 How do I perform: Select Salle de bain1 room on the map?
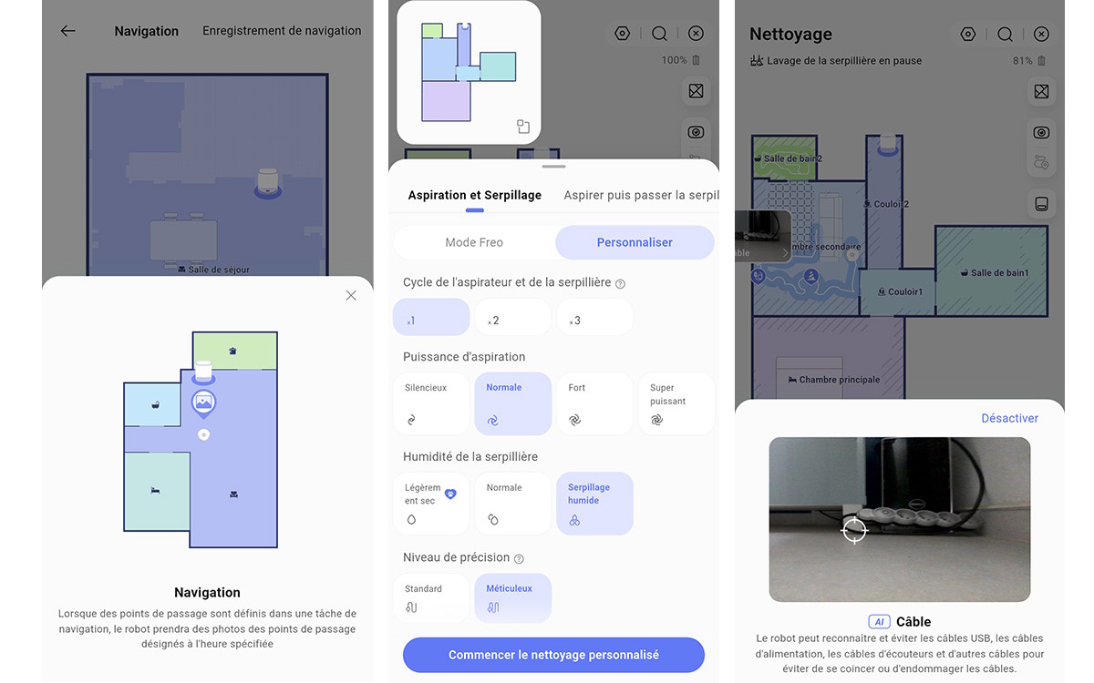[x=992, y=272]
